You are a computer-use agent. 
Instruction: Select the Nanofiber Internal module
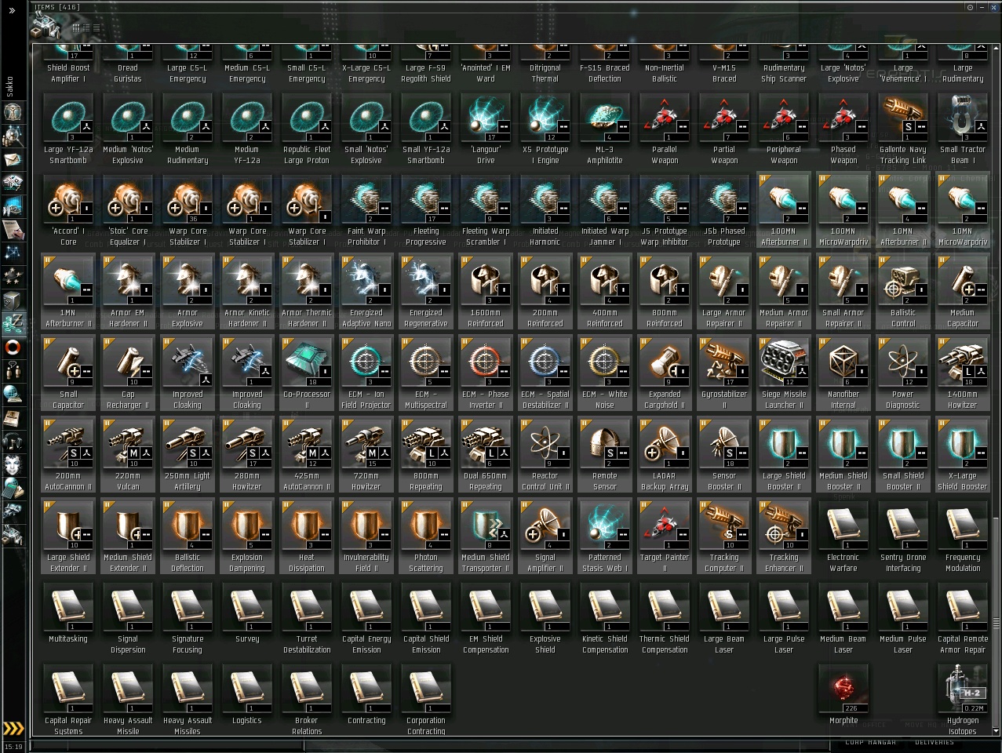844,373
